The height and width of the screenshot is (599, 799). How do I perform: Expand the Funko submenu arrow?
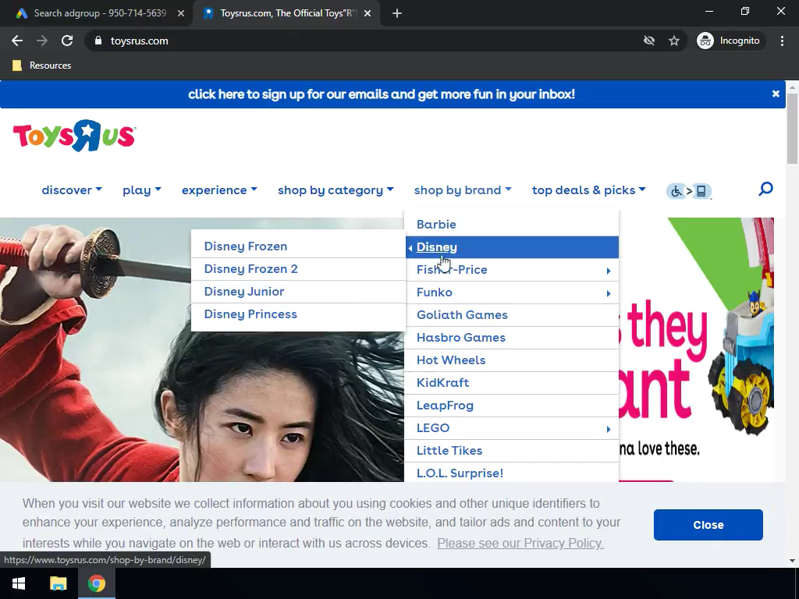(x=609, y=293)
